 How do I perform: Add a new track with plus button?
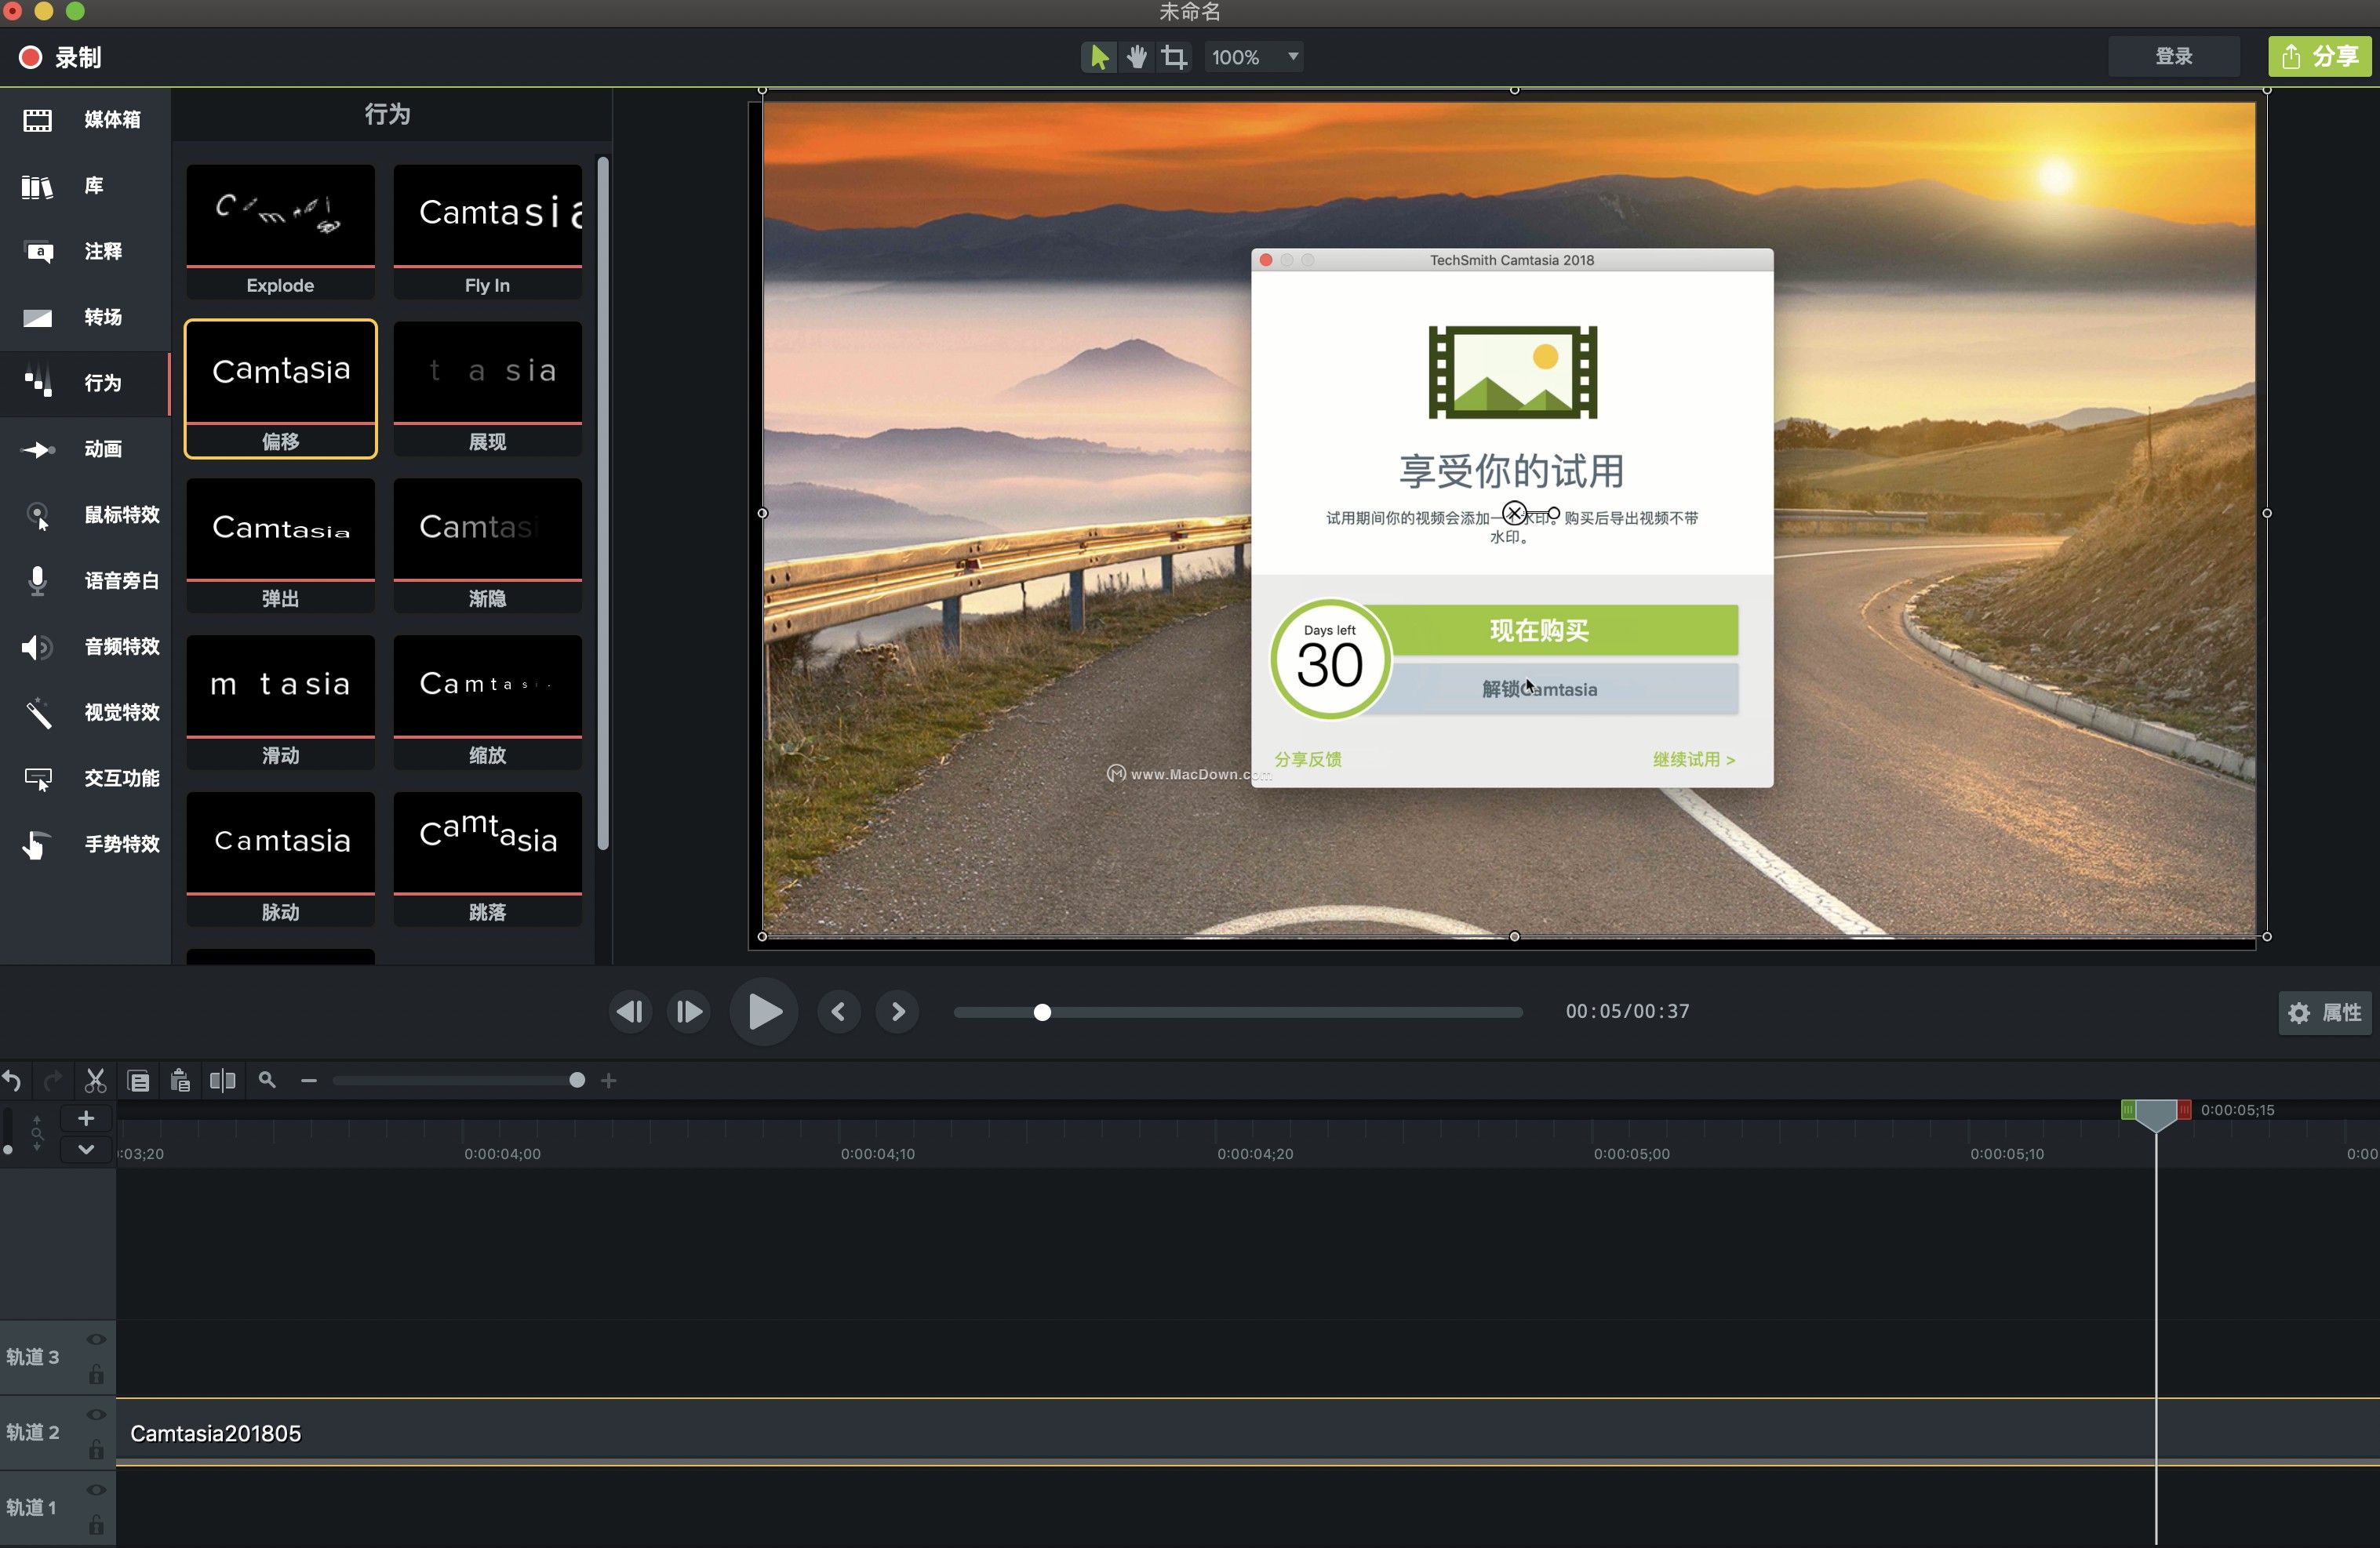pyautogui.click(x=86, y=1118)
